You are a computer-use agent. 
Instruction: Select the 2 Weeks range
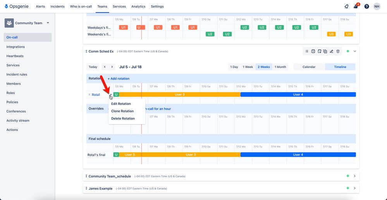pyautogui.click(x=264, y=67)
